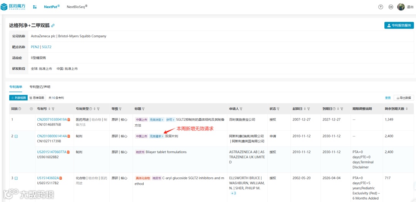Click CN102711739B publication number text
416x202 pixels.
pos(49,141)
